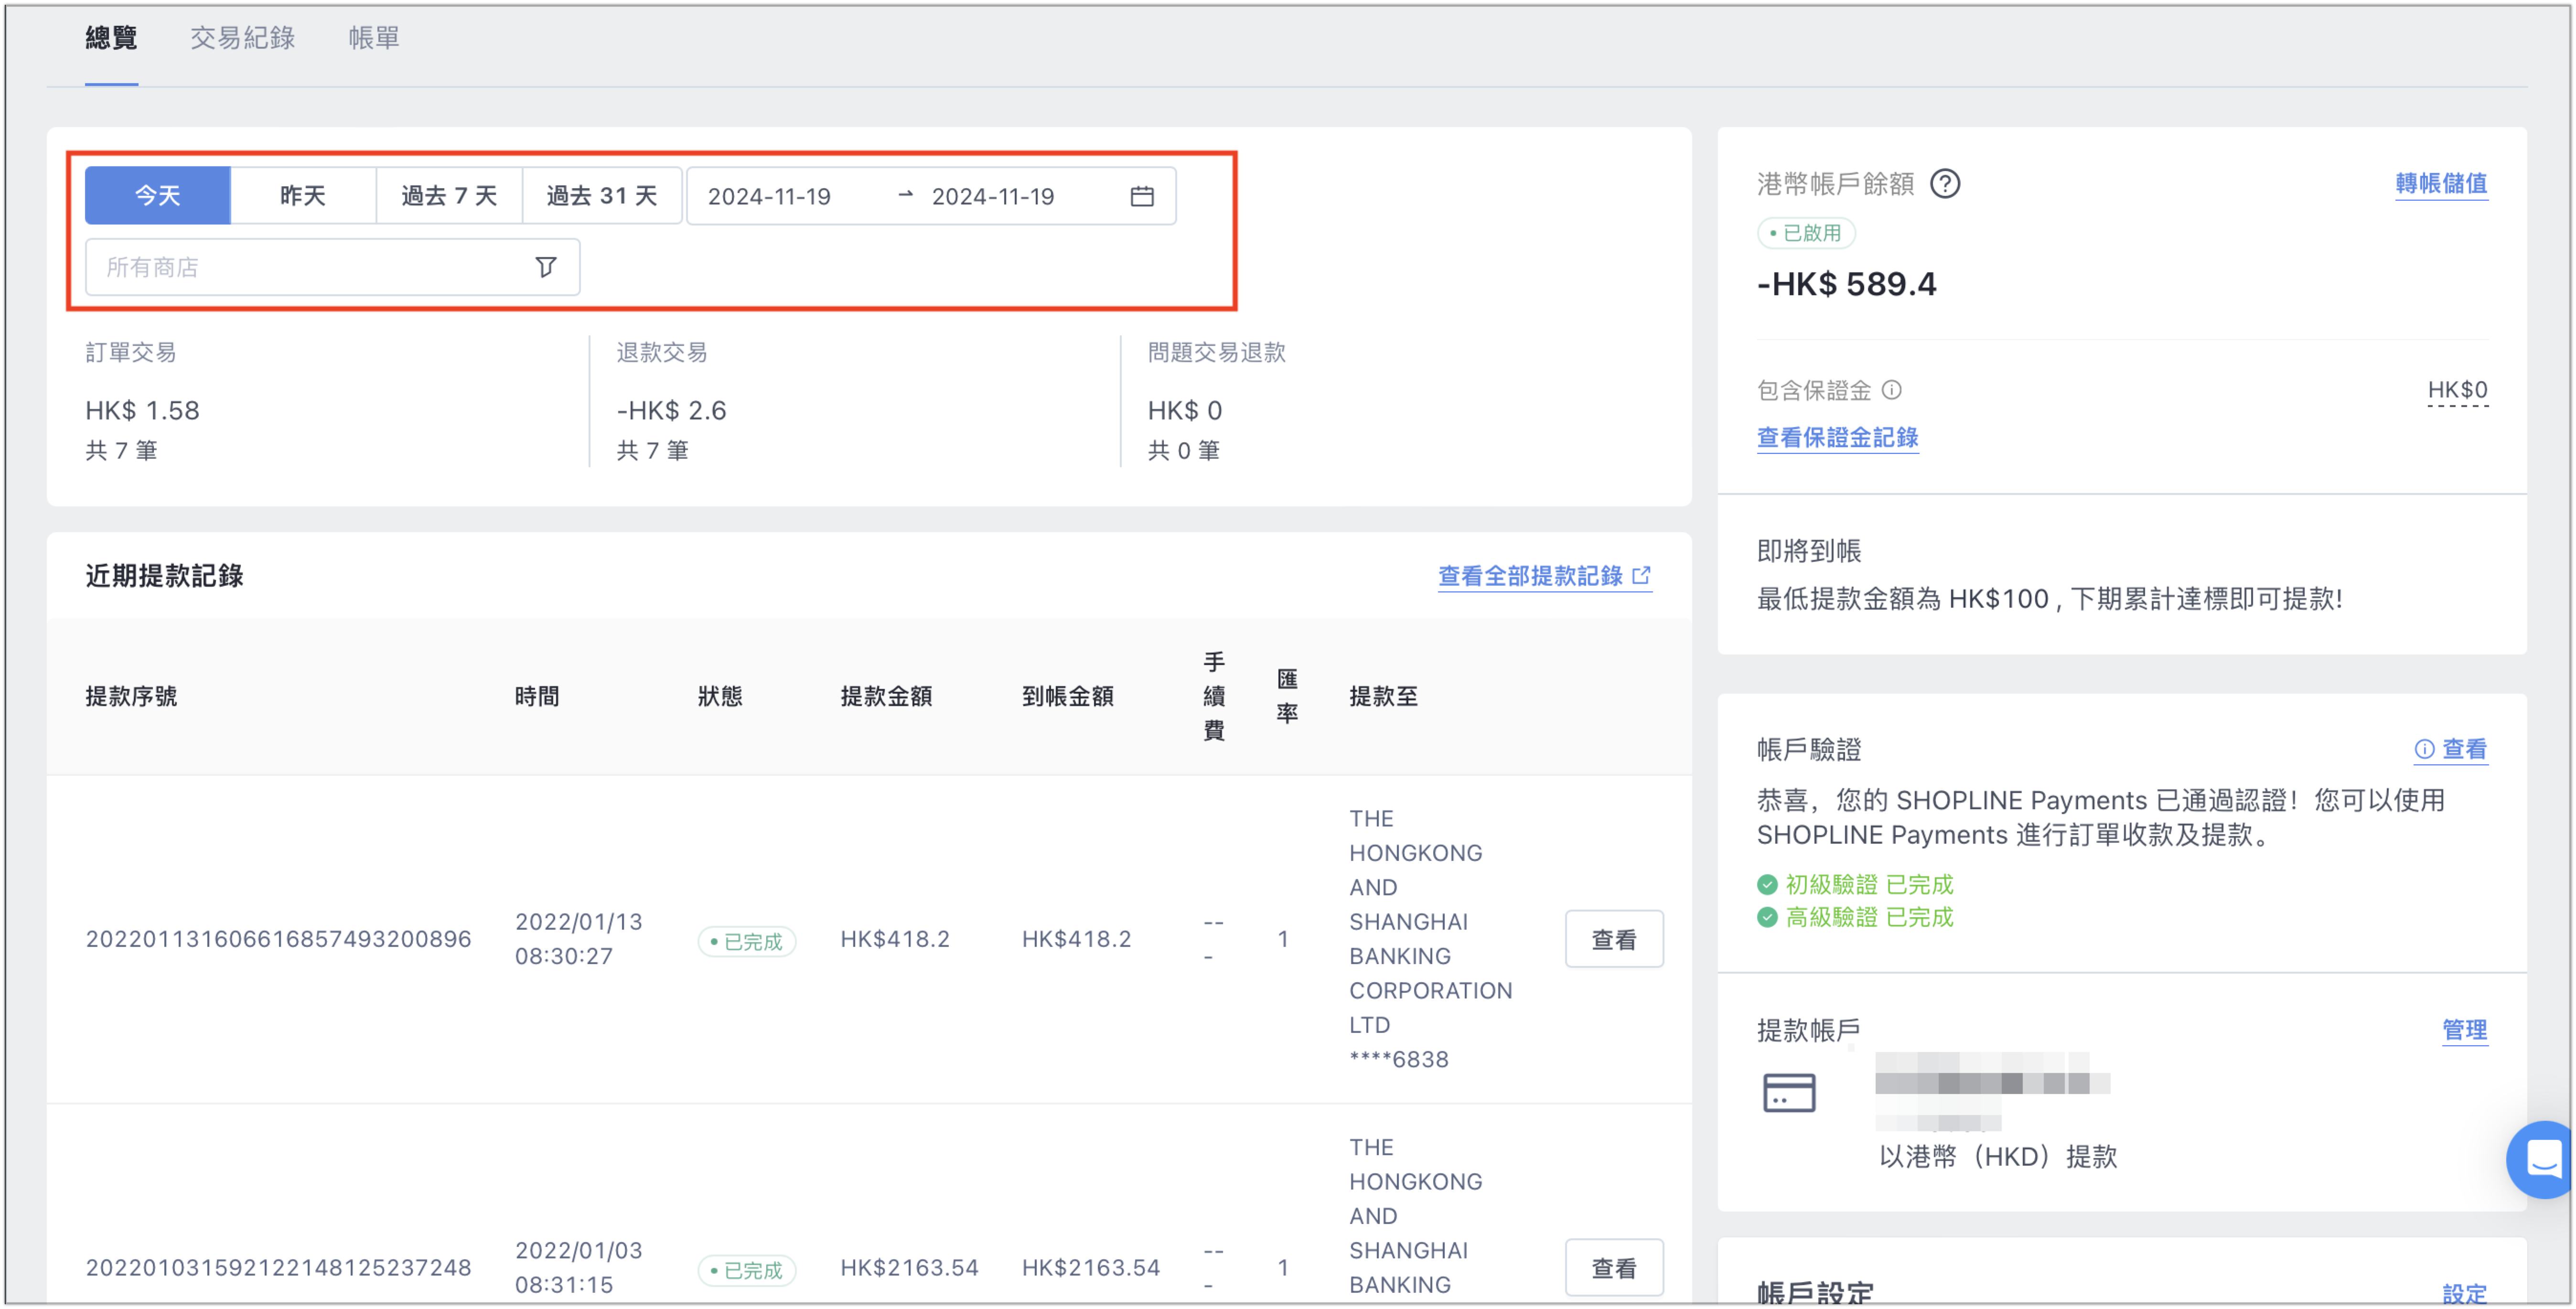Click the funnel filter icon
The image size is (2576, 1309).
(545, 267)
